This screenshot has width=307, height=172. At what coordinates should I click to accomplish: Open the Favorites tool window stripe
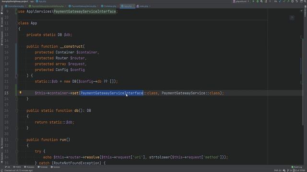[2, 158]
